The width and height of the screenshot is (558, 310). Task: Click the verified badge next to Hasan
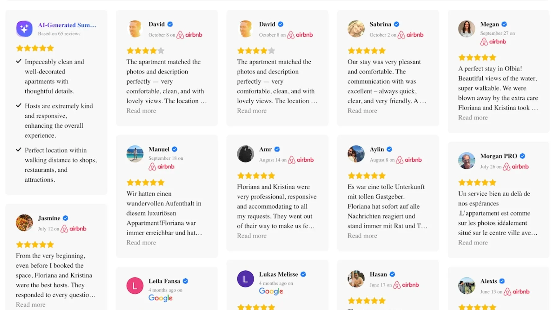tap(392, 274)
